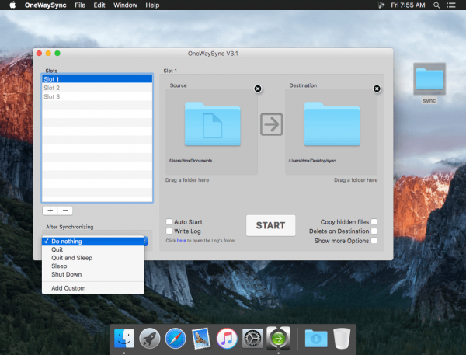
Task: Click the 'here' link to open Log's folder
Action: tap(181, 241)
